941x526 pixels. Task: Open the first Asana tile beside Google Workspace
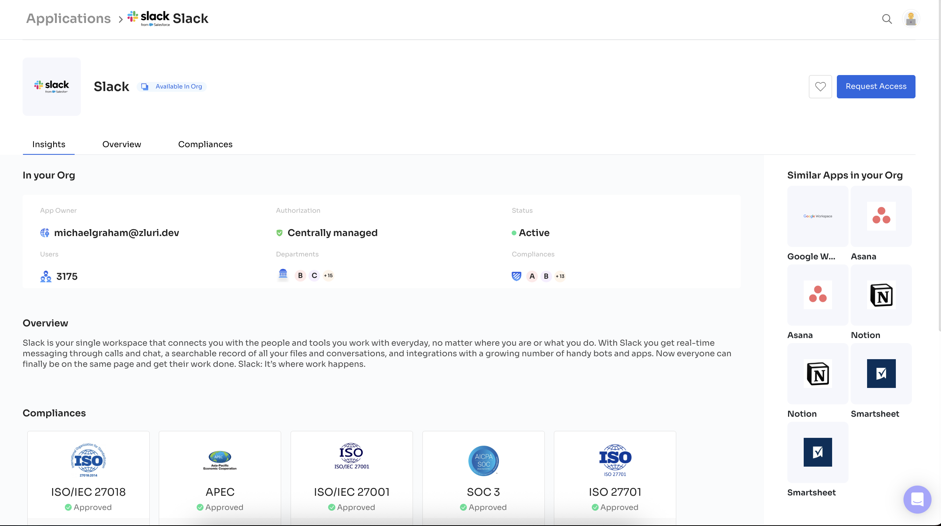[x=881, y=216]
